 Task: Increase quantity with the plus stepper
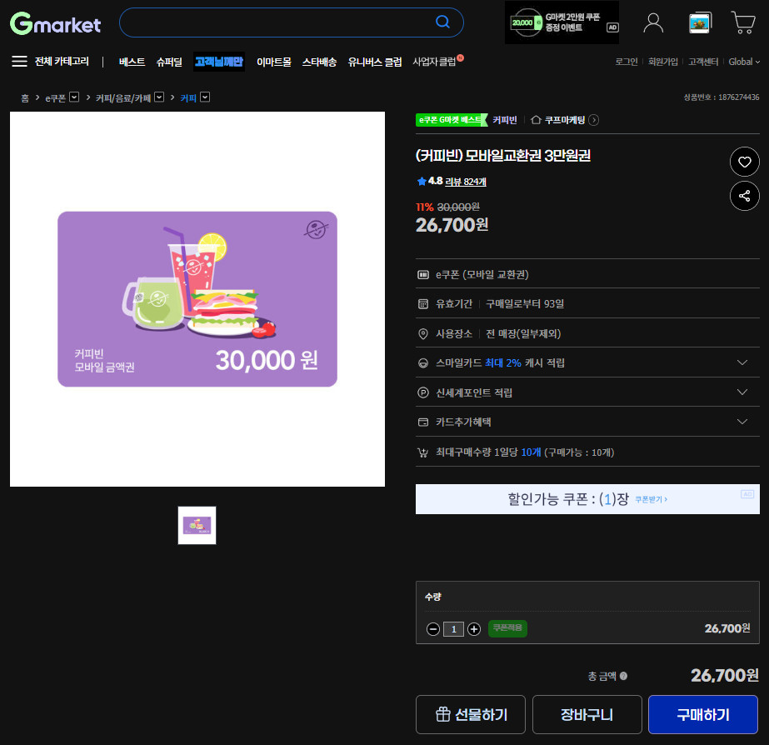coord(473,629)
